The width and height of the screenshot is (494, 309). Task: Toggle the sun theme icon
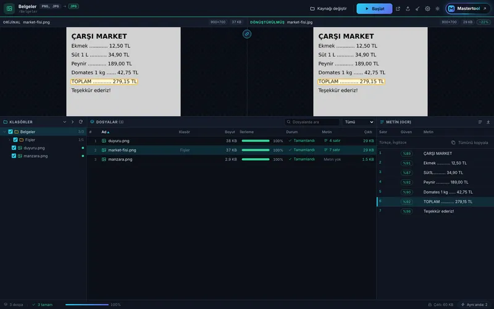point(437,9)
